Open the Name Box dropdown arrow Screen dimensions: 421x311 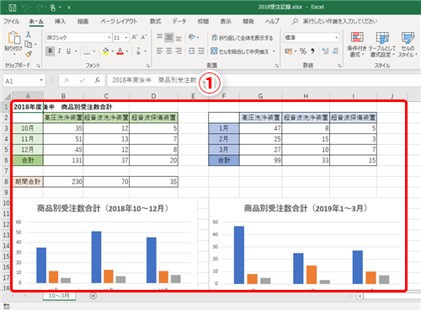coord(41,81)
